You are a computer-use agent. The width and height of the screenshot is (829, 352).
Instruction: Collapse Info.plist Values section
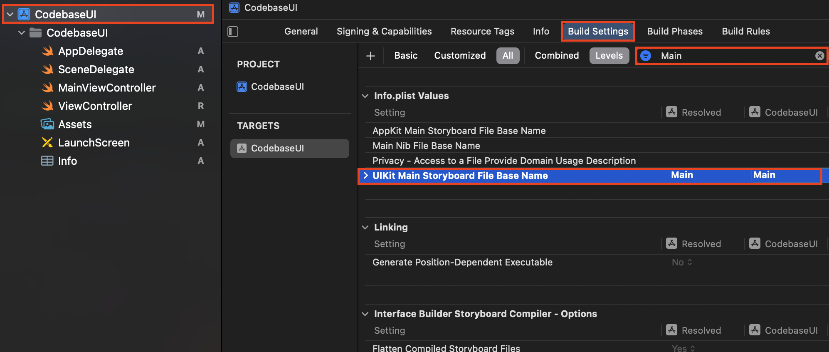pos(365,96)
